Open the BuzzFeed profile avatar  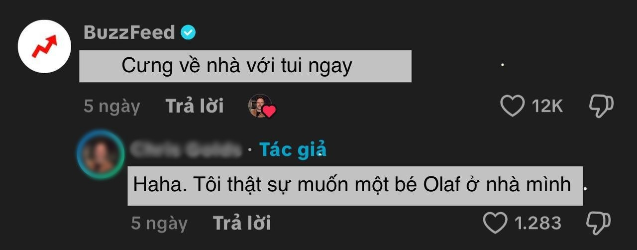pyautogui.click(x=44, y=46)
